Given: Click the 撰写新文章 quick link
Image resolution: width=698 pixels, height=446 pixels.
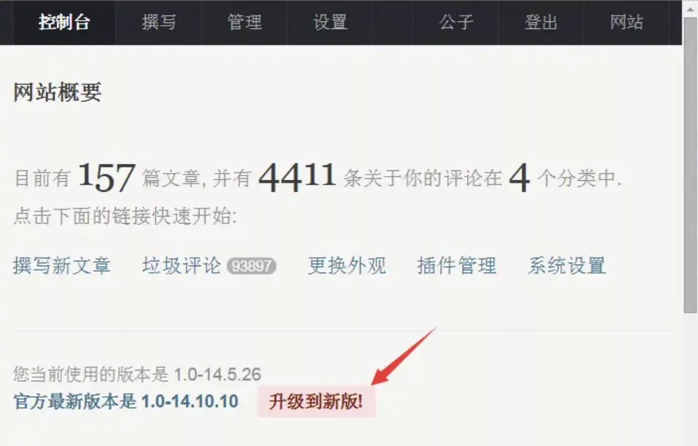Looking at the screenshot, I should (61, 266).
